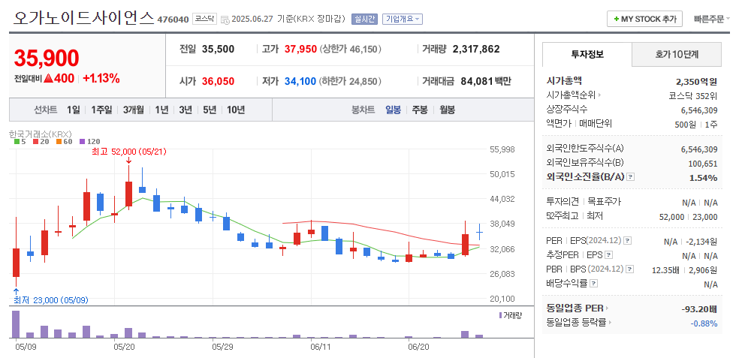Click the stock name 오가노이드사이언스

[83, 17]
